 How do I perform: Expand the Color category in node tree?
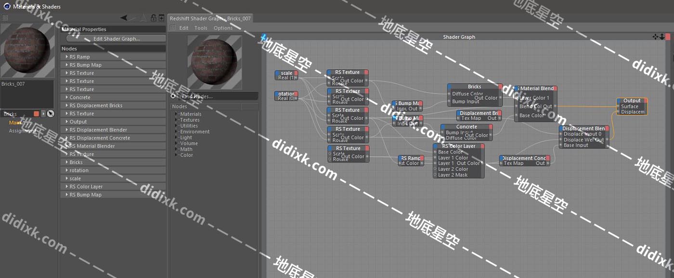pyautogui.click(x=177, y=155)
